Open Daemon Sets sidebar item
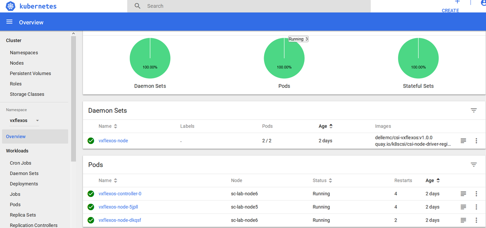This screenshot has height=228, width=486. [x=24, y=173]
